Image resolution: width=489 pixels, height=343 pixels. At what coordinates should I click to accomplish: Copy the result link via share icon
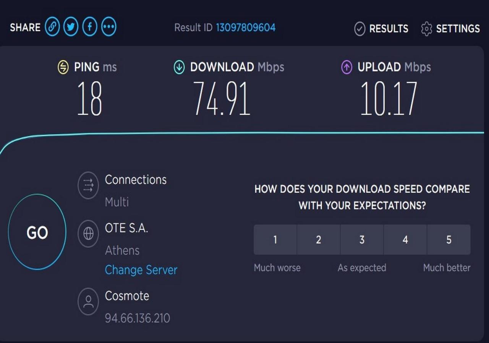[52, 27]
